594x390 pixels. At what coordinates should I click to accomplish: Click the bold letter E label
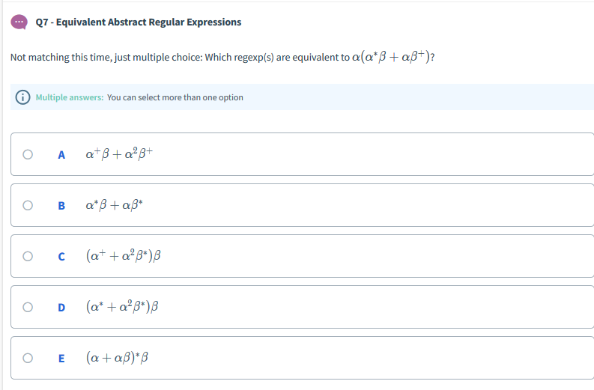(x=61, y=358)
